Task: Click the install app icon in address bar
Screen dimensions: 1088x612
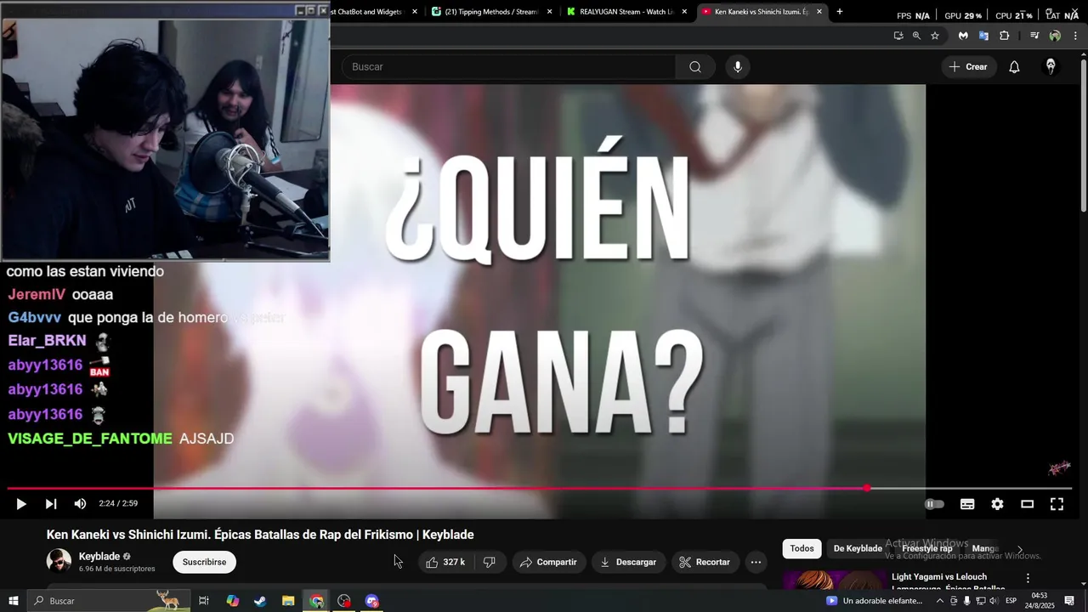Action: pyautogui.click(x=898, y=36)
